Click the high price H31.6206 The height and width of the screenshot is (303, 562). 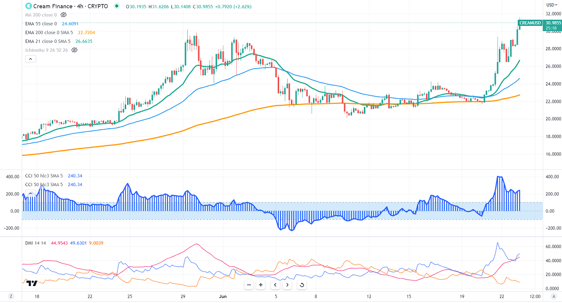tap(159, 7)
